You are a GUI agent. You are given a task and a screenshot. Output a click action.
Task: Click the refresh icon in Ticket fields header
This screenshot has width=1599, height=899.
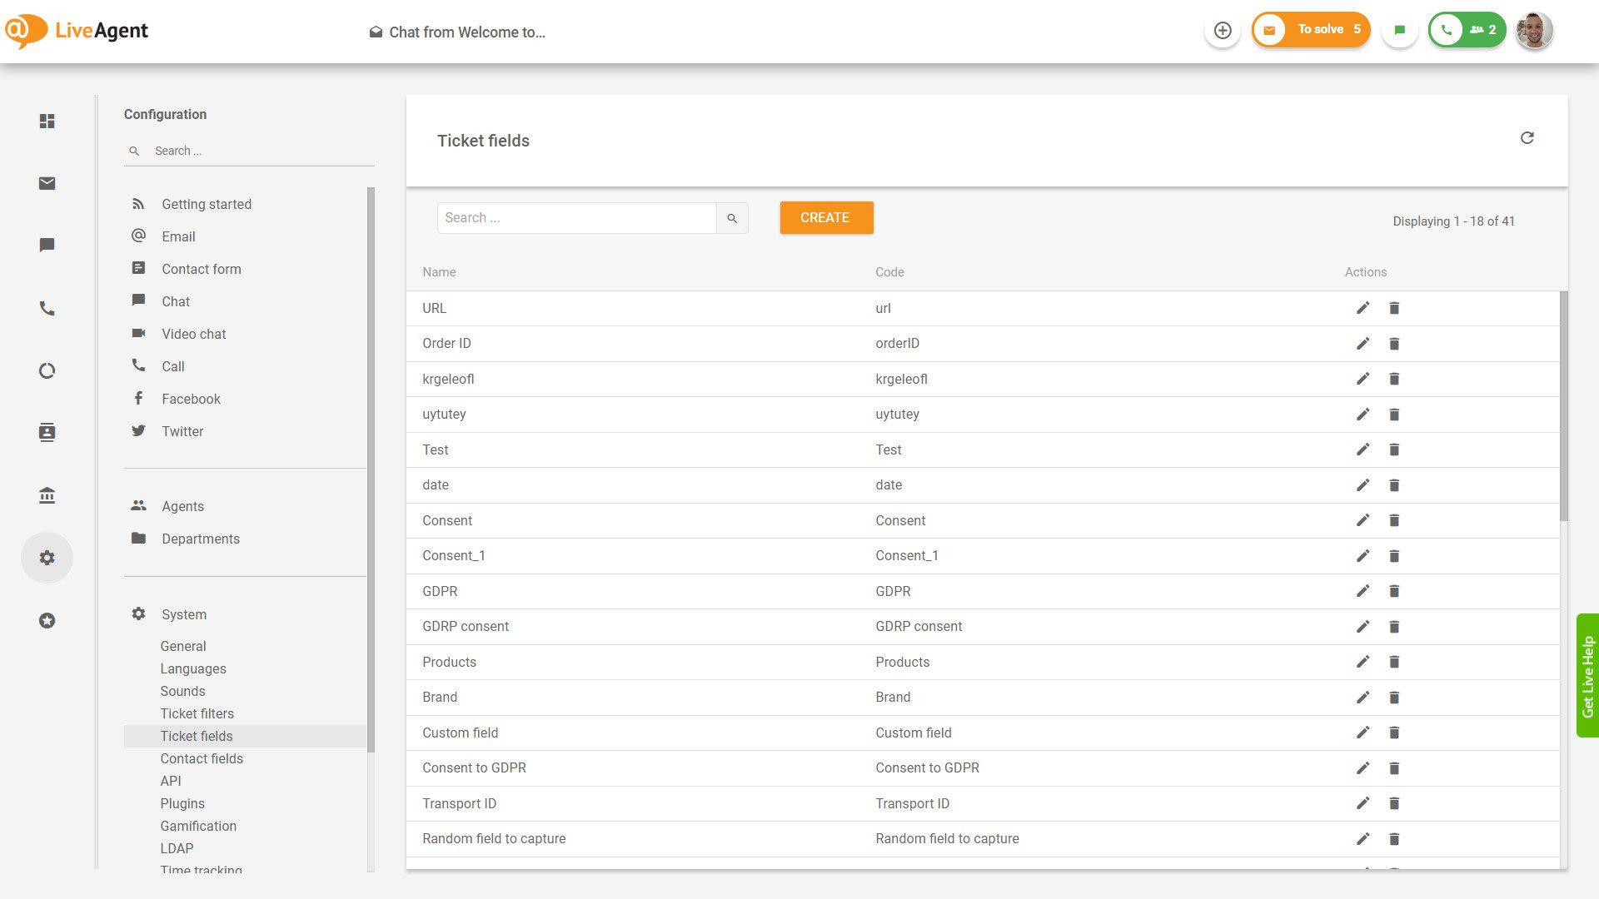(x=1527, y=138)
